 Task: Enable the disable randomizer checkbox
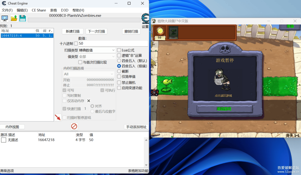[119, 82]
